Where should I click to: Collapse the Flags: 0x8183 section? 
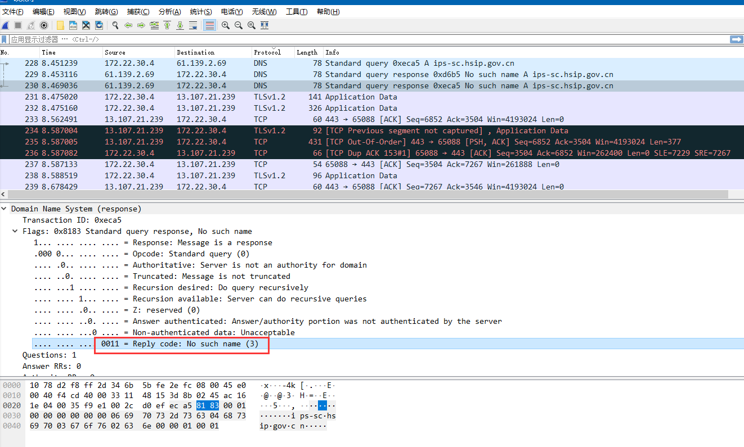16,231
